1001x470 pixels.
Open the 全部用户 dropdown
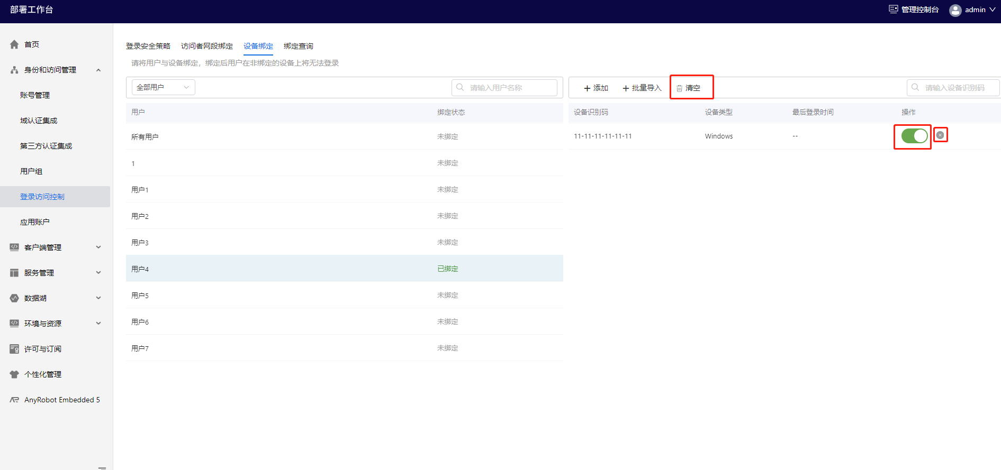163,87
